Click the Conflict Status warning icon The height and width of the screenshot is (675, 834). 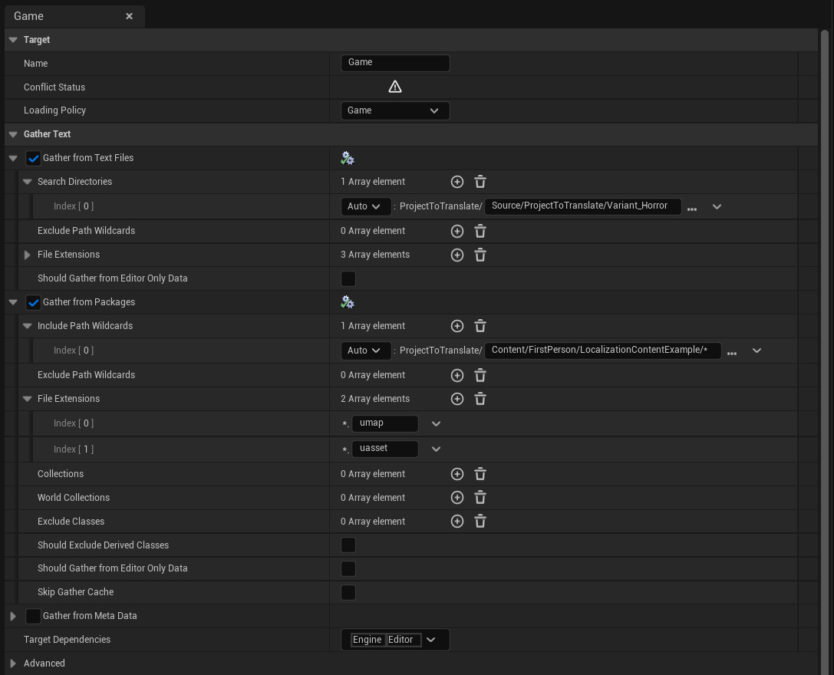click(x=395, y=87)
